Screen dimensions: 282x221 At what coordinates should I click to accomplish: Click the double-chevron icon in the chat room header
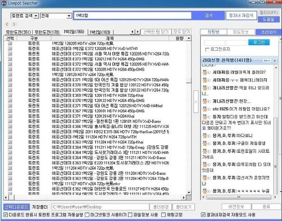[275, 60]
